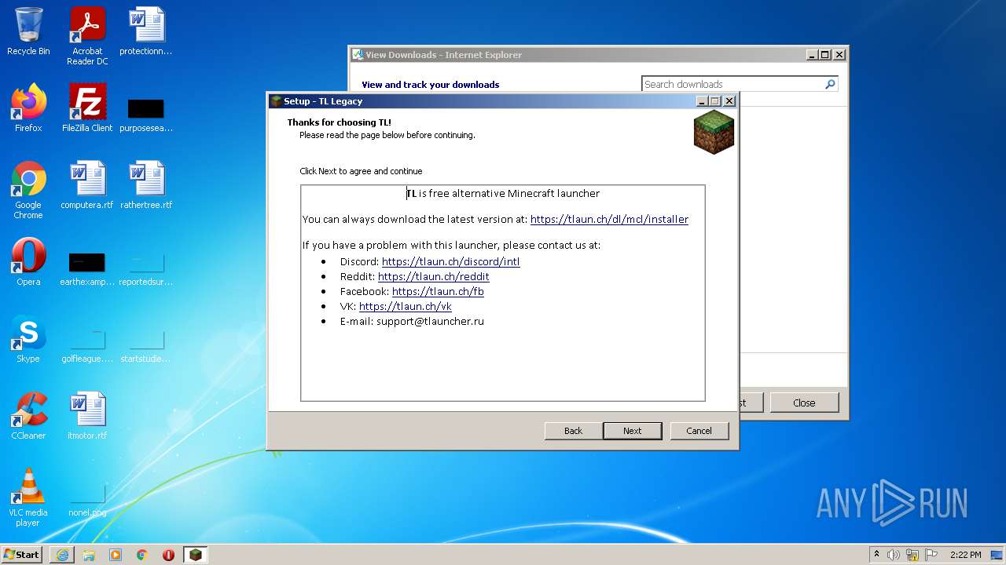The image size is (1006, 565).
Task: Maximize the View Downloads window
Action: pos(825,55)
